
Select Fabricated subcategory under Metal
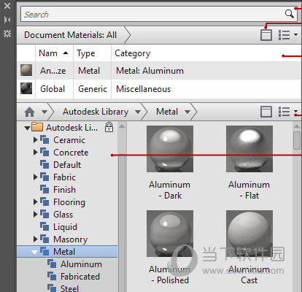80,277
